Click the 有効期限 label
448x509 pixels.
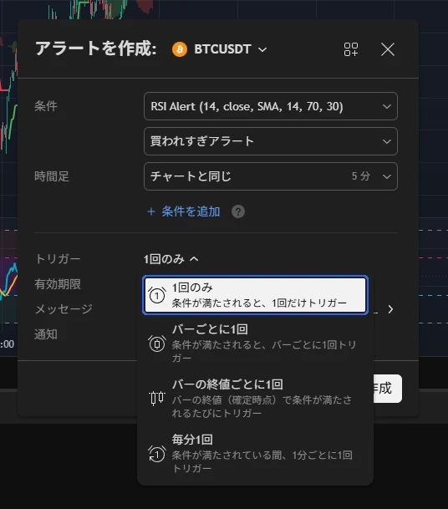(58, 284)
